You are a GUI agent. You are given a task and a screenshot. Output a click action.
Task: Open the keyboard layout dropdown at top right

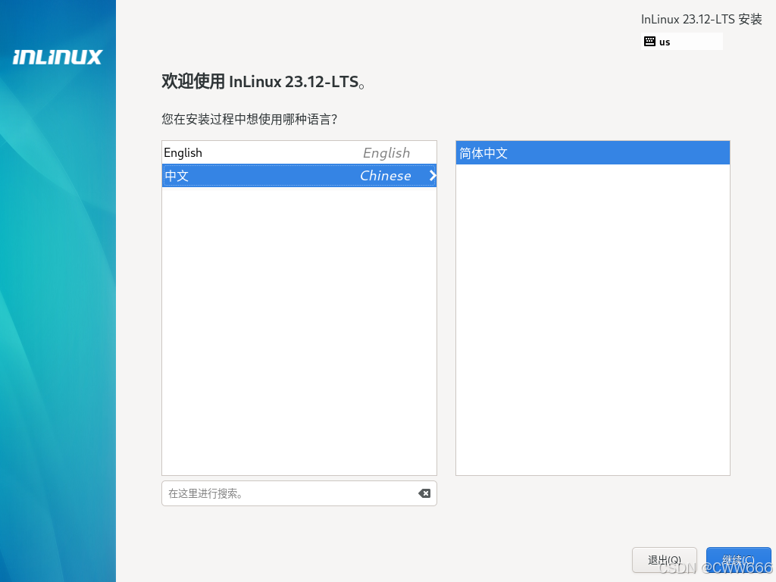pos(681,42)
